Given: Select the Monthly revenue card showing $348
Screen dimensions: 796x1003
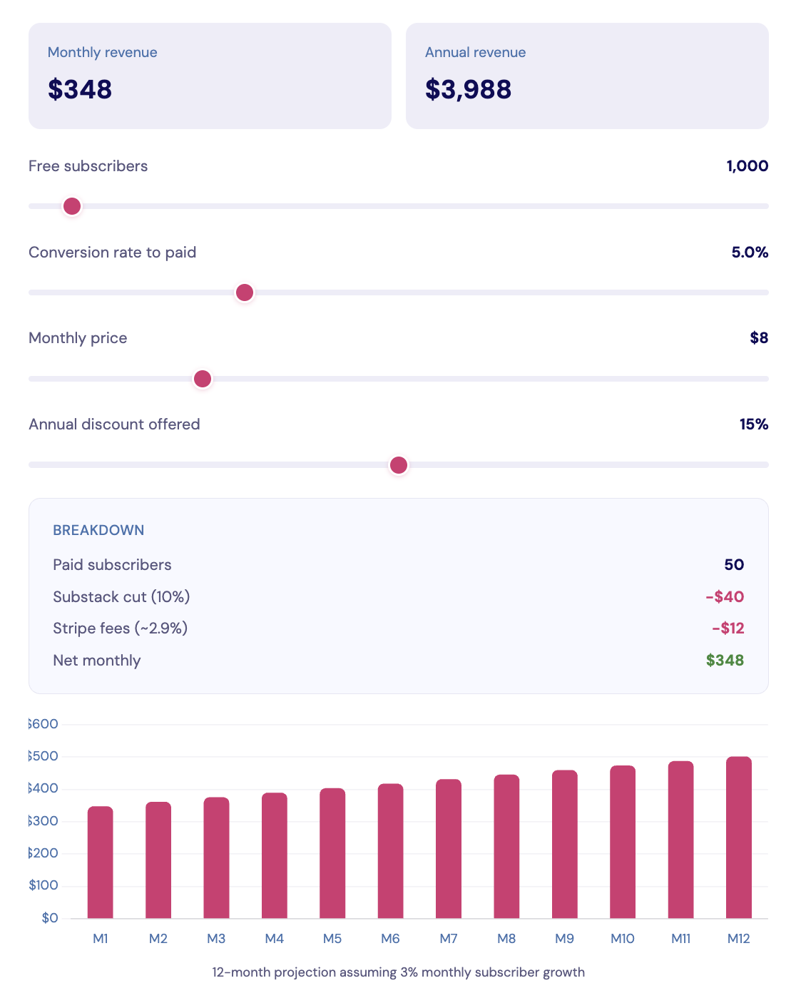Looking at the screenshot, I should pos(208,75).
